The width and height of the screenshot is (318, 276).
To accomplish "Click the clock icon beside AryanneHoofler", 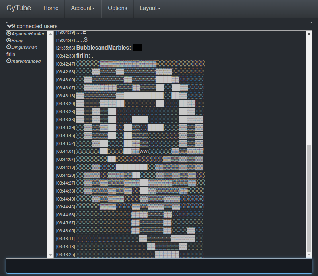I will (9, 34).
